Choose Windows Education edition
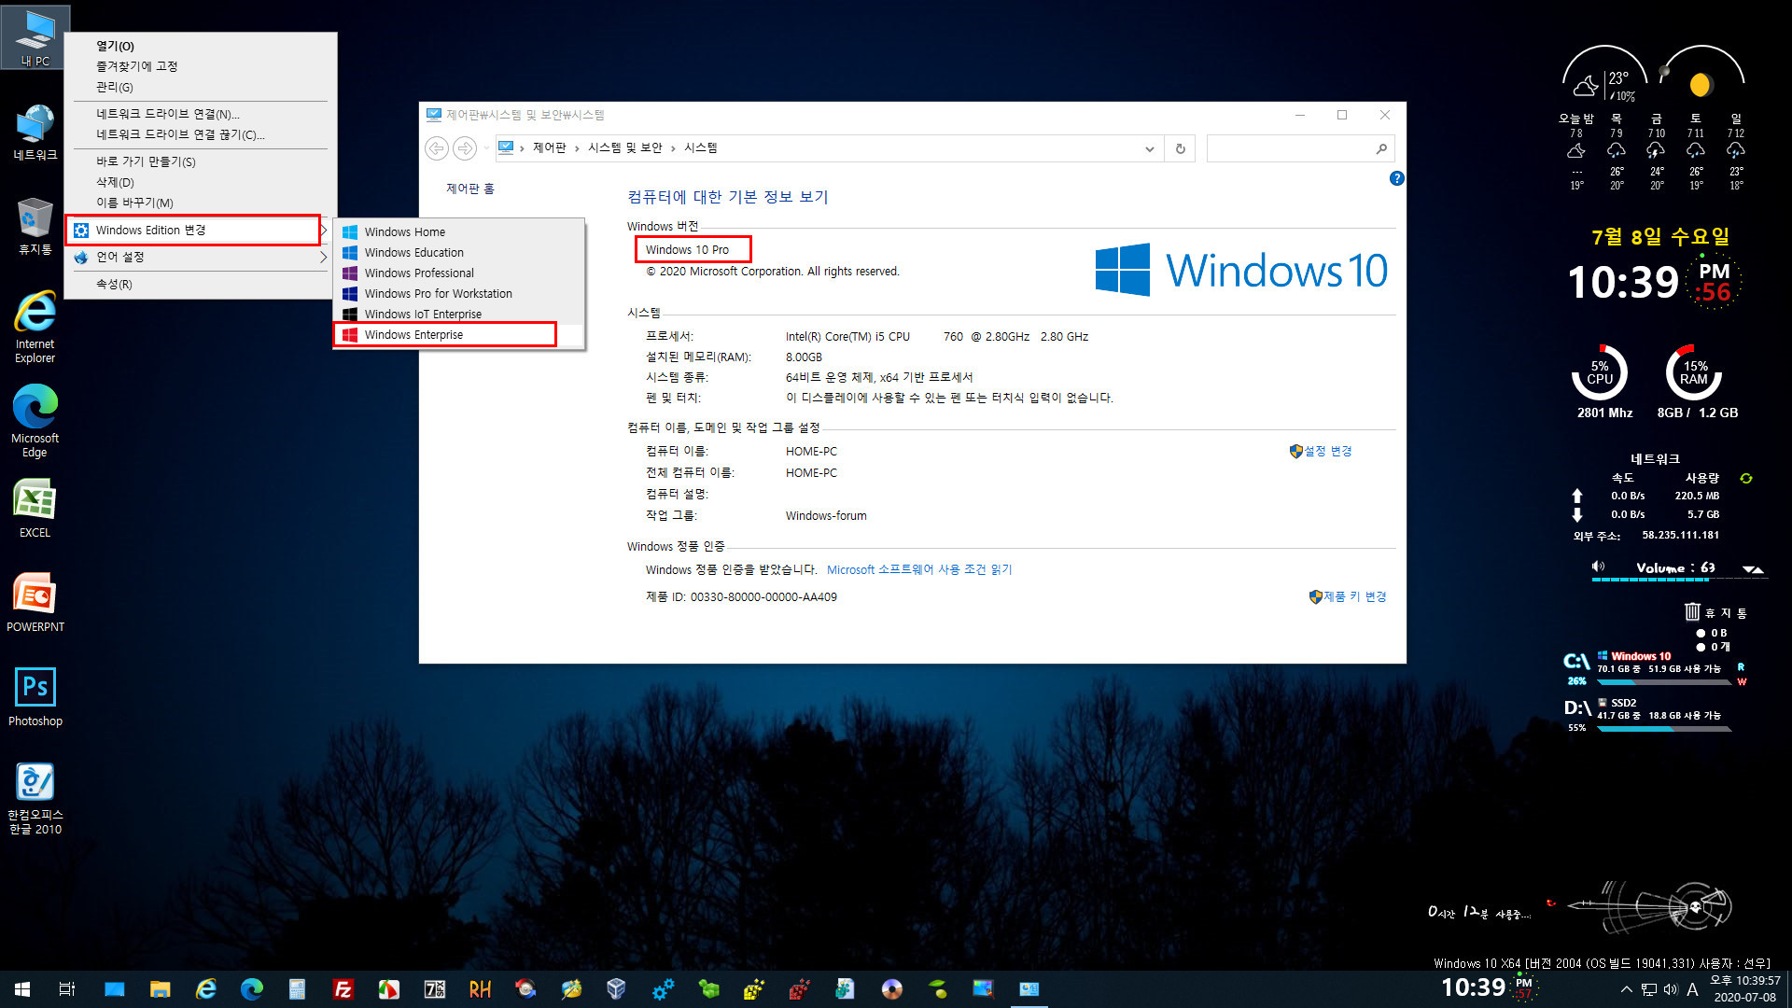 point(459,252)
